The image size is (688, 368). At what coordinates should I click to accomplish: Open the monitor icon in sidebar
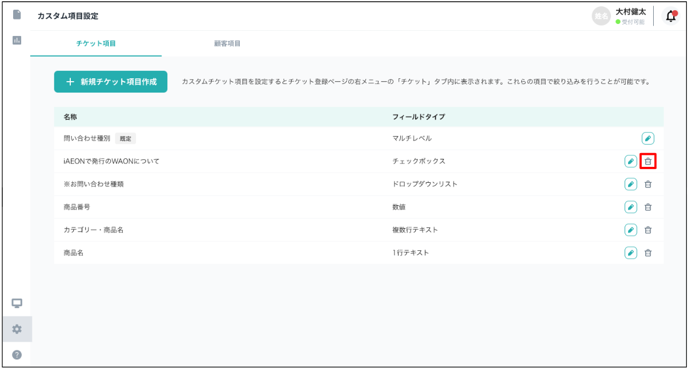pyautogui.click(x=17, y=303)
